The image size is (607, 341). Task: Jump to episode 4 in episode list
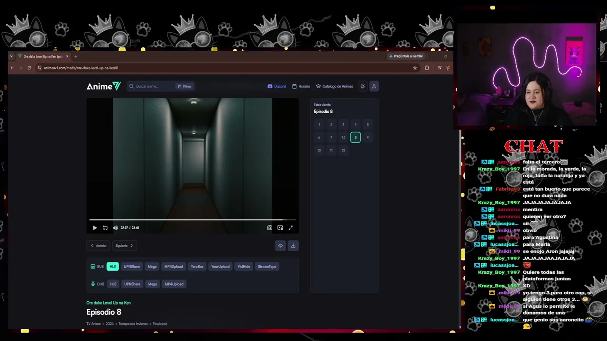click(355, 125)
